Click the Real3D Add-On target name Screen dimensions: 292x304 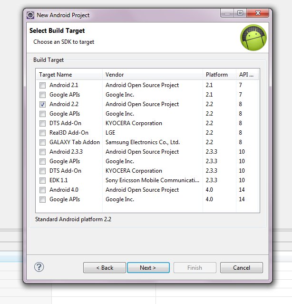point(69,133)
